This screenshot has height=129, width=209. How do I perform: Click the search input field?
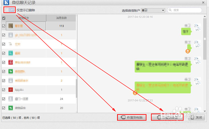pyautogui.click(x=185, y=10)
